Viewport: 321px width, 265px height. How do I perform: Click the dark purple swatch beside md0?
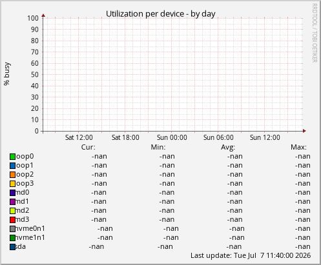click(12, 193)
